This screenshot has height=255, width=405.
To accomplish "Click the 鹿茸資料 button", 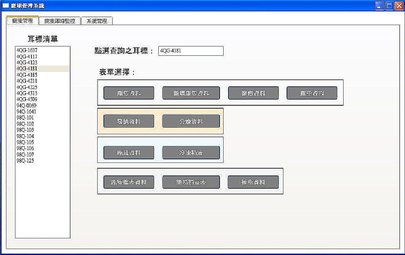I will (x=129, y=153).
